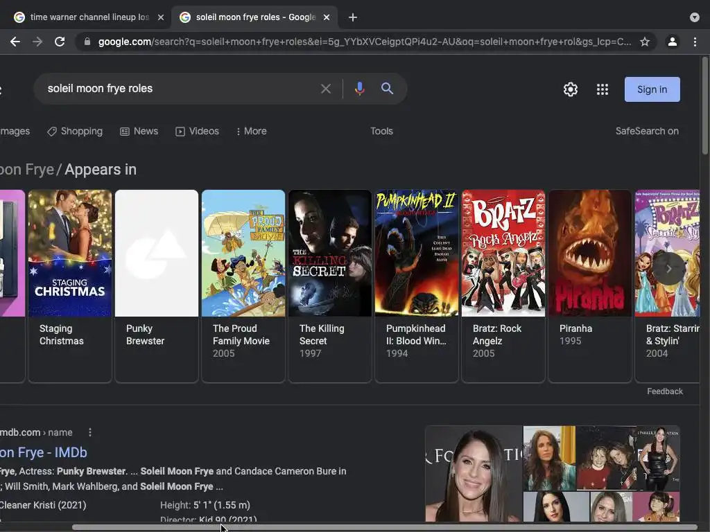Viewport: 710px width, 532px height.
Task: Open the Google apps grid
Action: point(603,89)
